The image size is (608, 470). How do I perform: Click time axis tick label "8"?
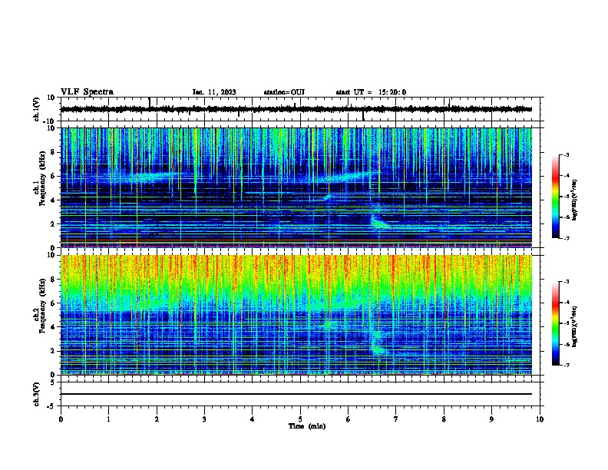click(444, 419)
